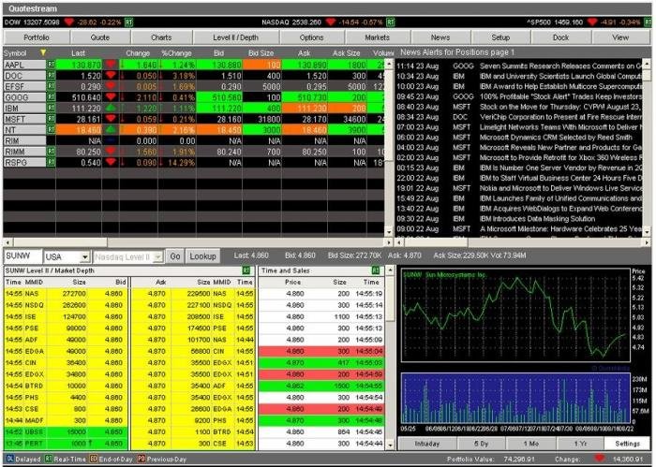Click the red heart beside portfolio Change

point(600,459)
